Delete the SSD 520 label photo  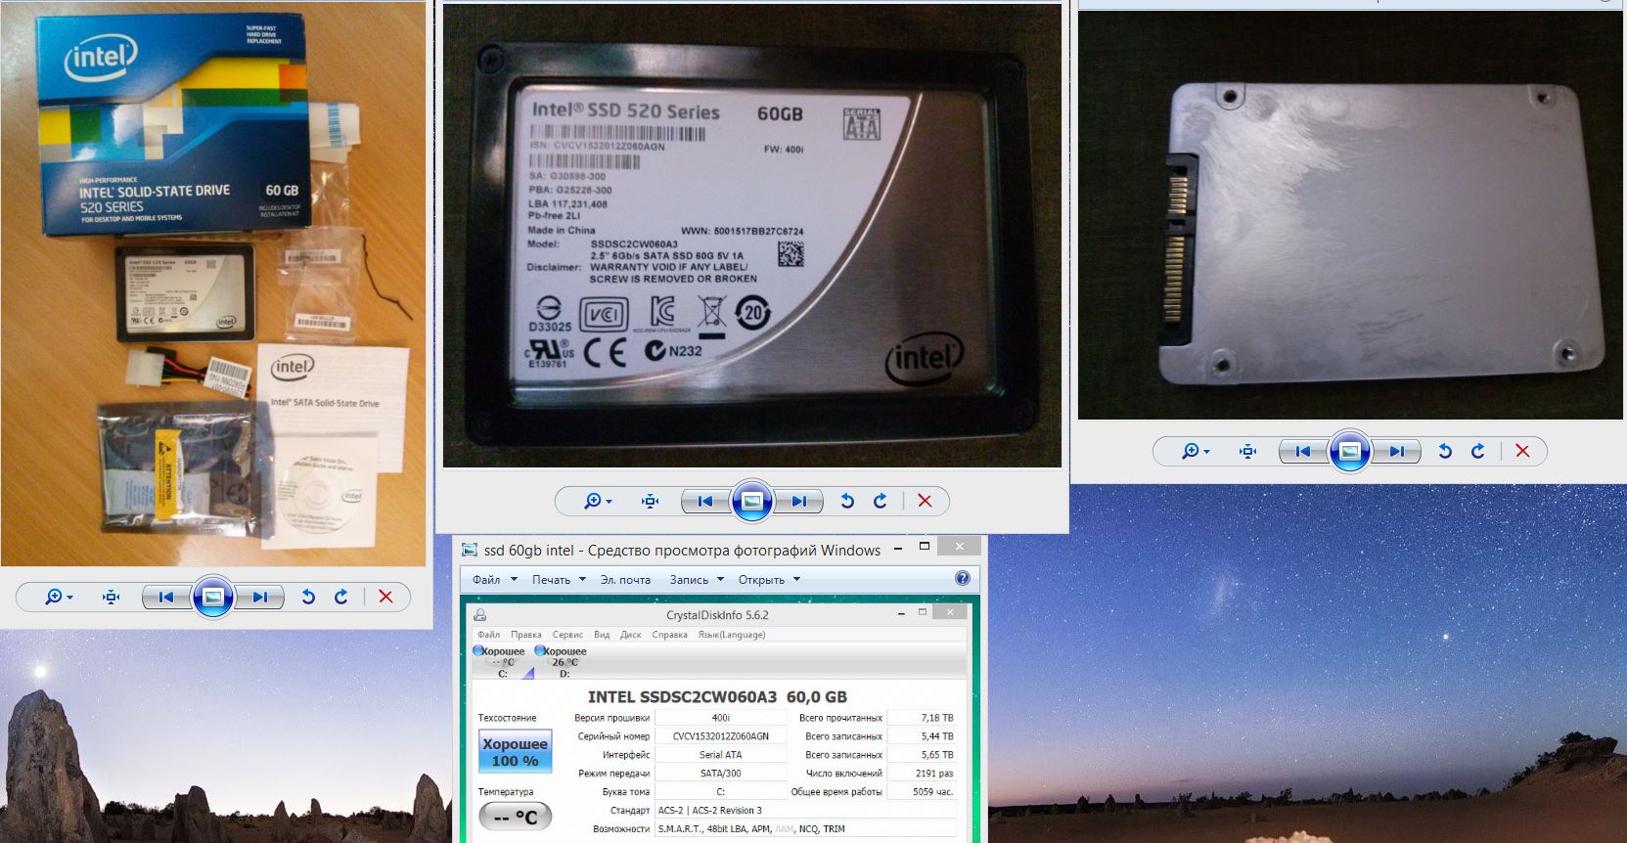tap(925, 501)
